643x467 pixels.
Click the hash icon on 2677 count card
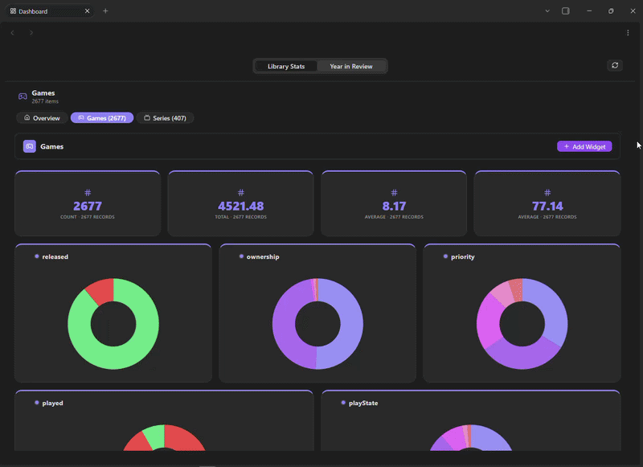coord(88,193)
